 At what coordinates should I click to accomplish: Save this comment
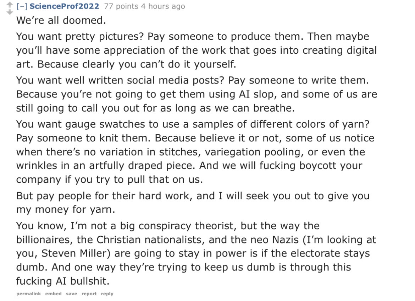click(71, 294)
